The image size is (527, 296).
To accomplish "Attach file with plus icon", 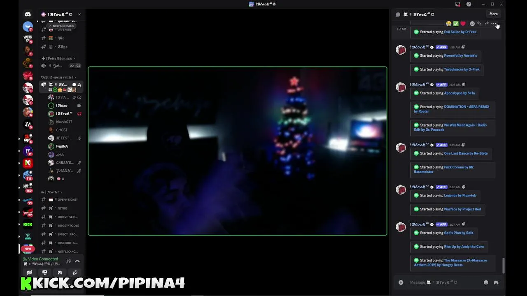I will pyautogui.click(x=401, y=282).
